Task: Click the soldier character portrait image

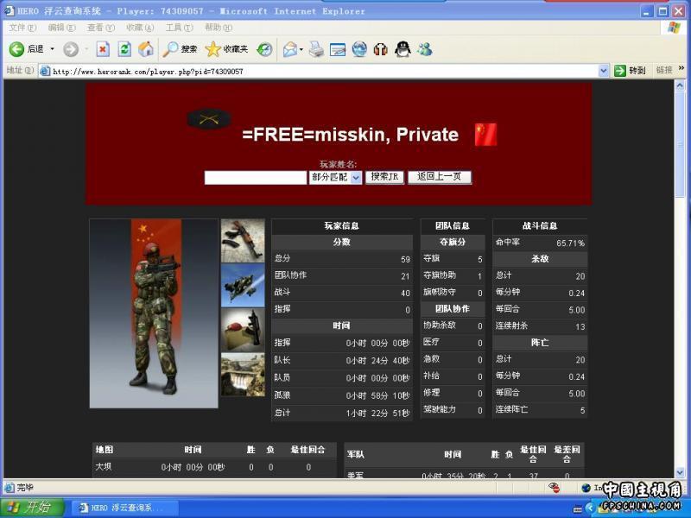Action: click(154, 313)
